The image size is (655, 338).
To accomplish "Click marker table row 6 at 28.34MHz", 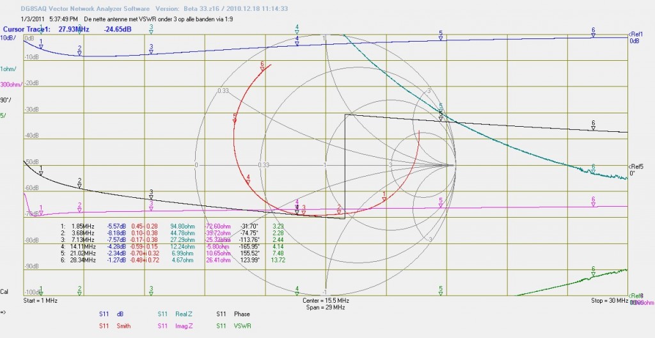I will coord(173,260).
